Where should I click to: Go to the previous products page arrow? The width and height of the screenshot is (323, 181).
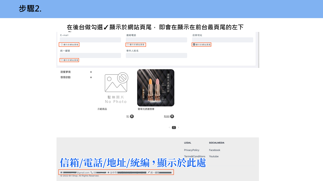tap(169, 127)
